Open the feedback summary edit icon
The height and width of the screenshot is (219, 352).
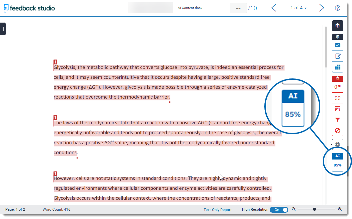click(x=337, y=56)
